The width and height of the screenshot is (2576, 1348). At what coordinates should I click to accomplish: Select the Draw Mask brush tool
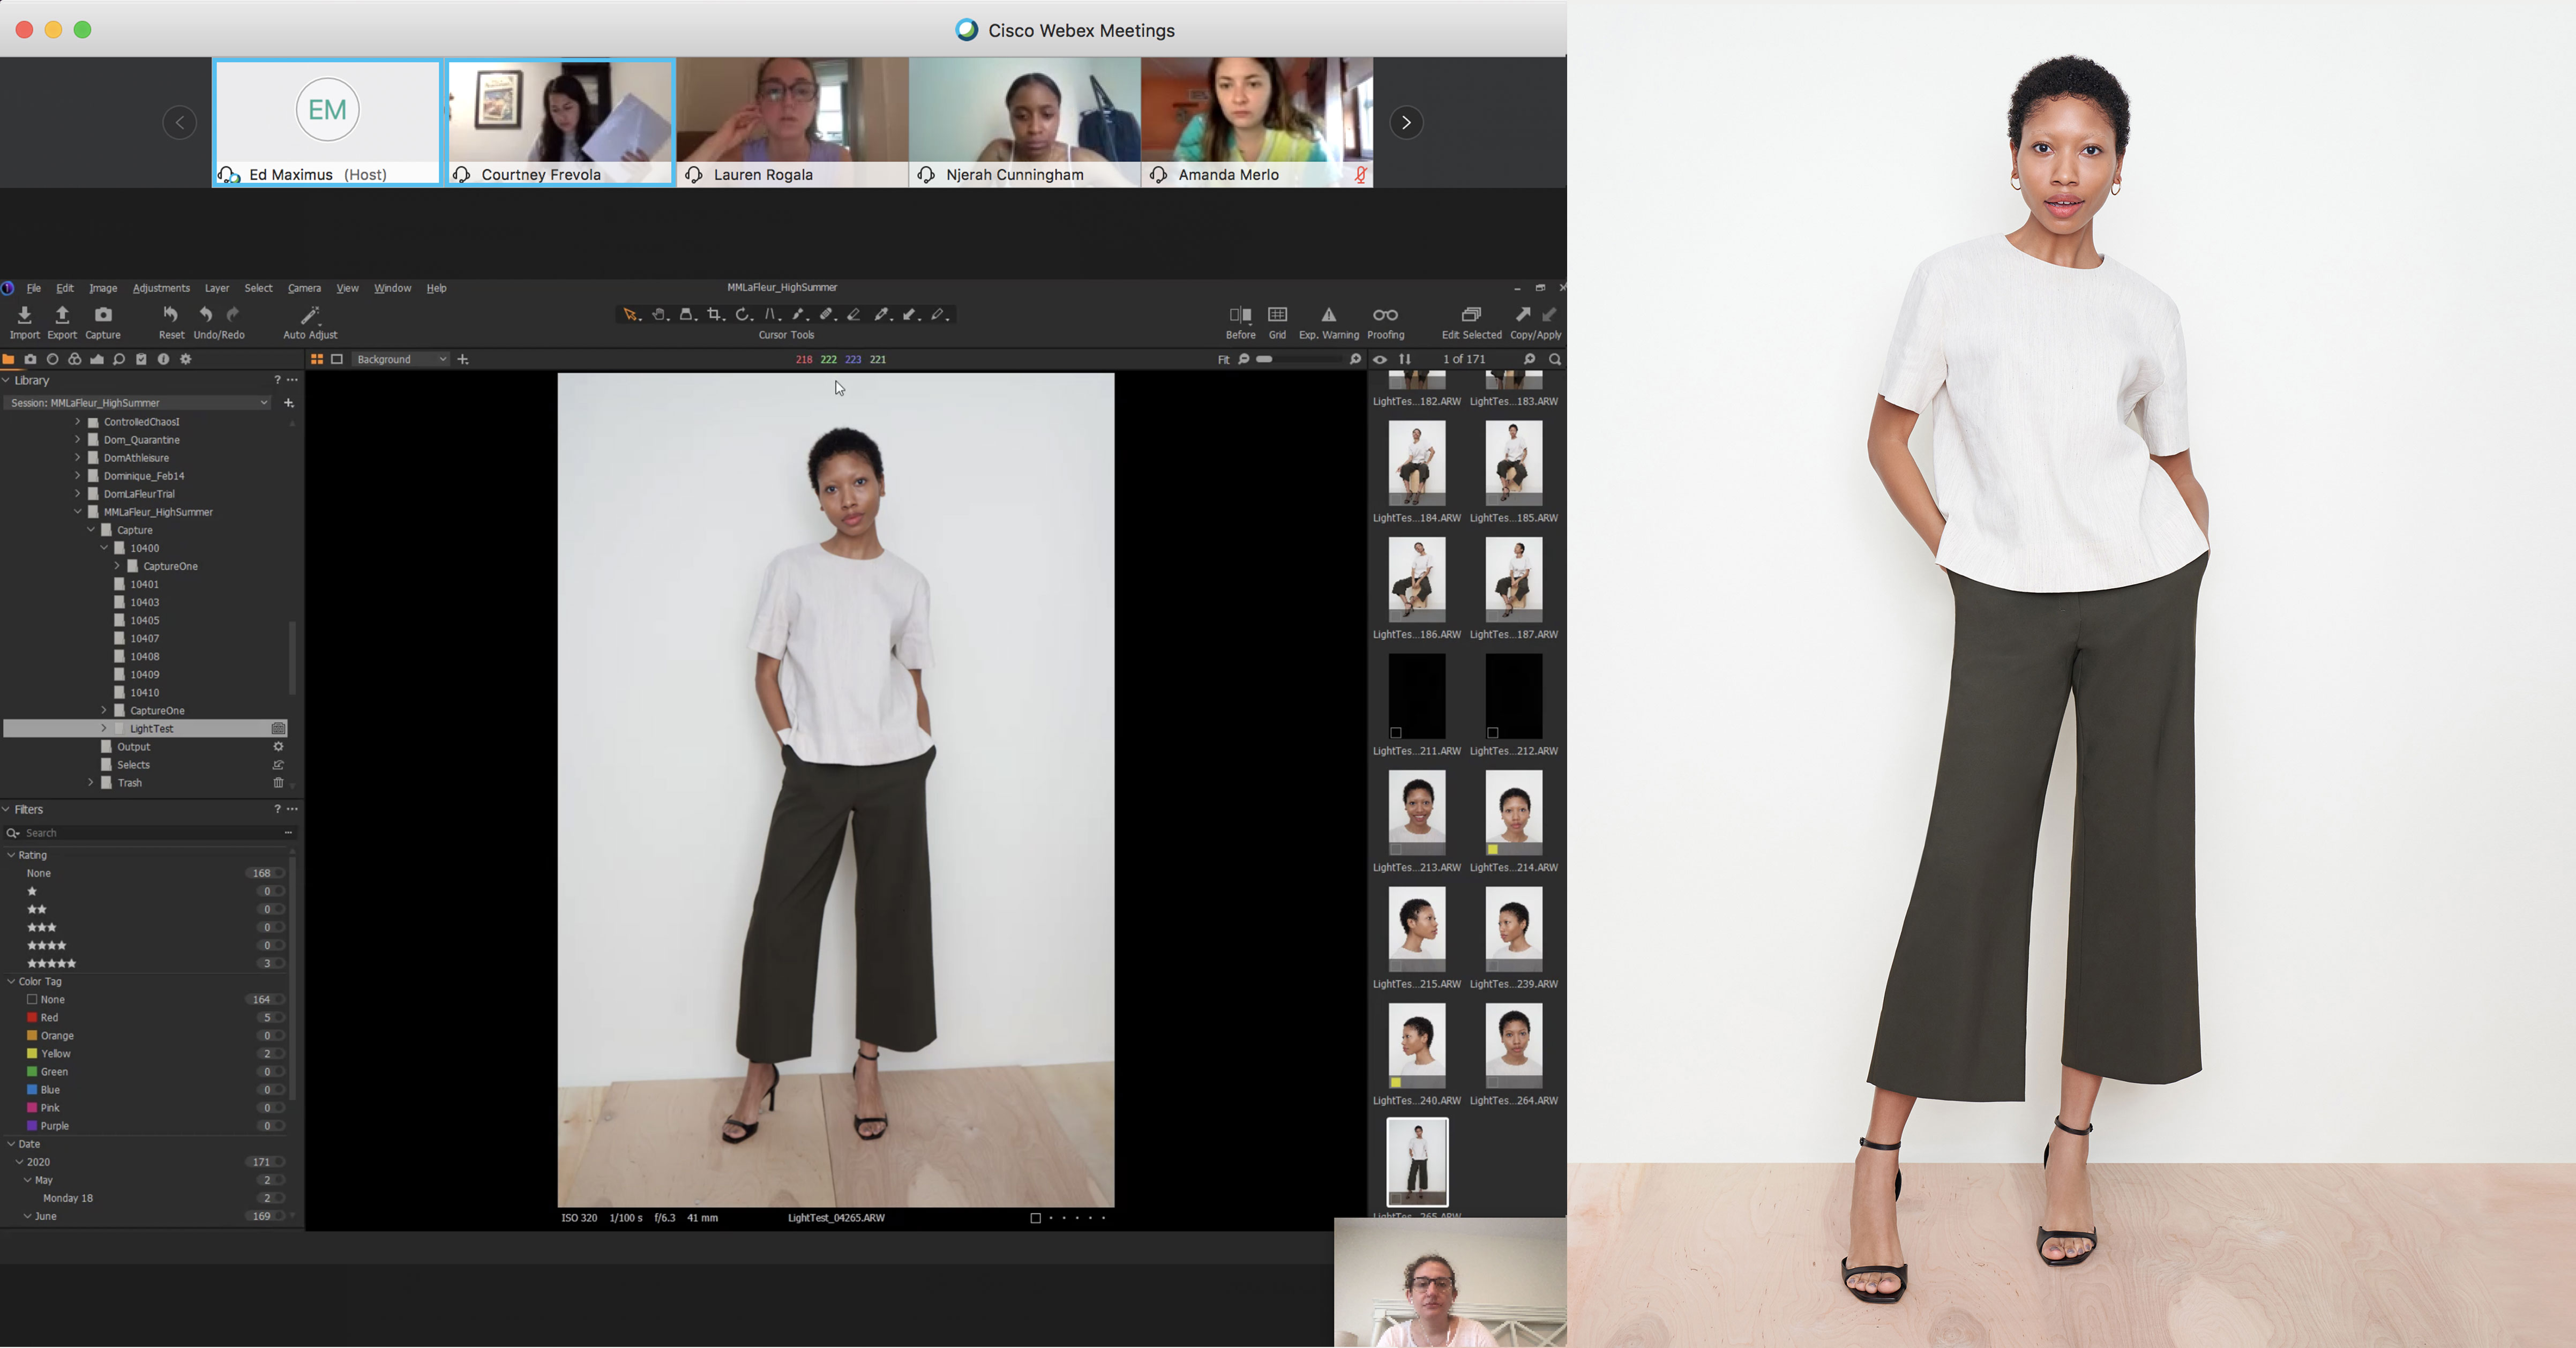(798, 315)
